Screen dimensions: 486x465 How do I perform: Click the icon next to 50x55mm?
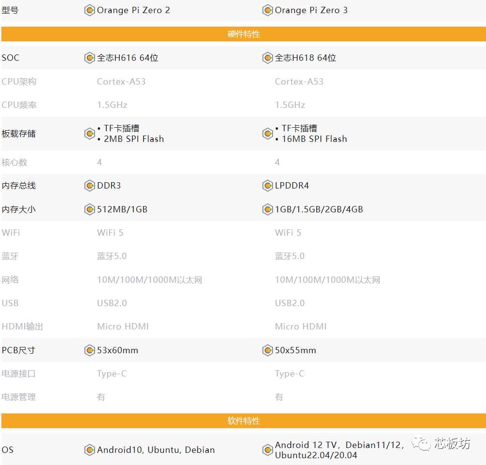(x=267, y=350)
